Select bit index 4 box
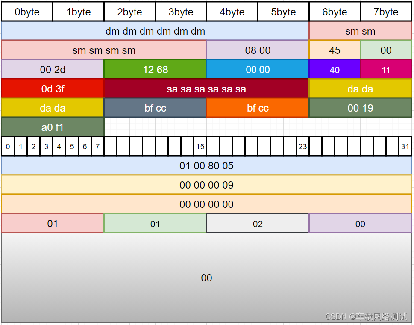The width and height of the screenshot is (414, 325). coord(59,146)
